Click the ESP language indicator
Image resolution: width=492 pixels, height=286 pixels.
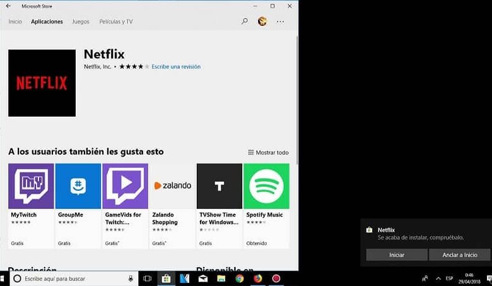[449, 278]
